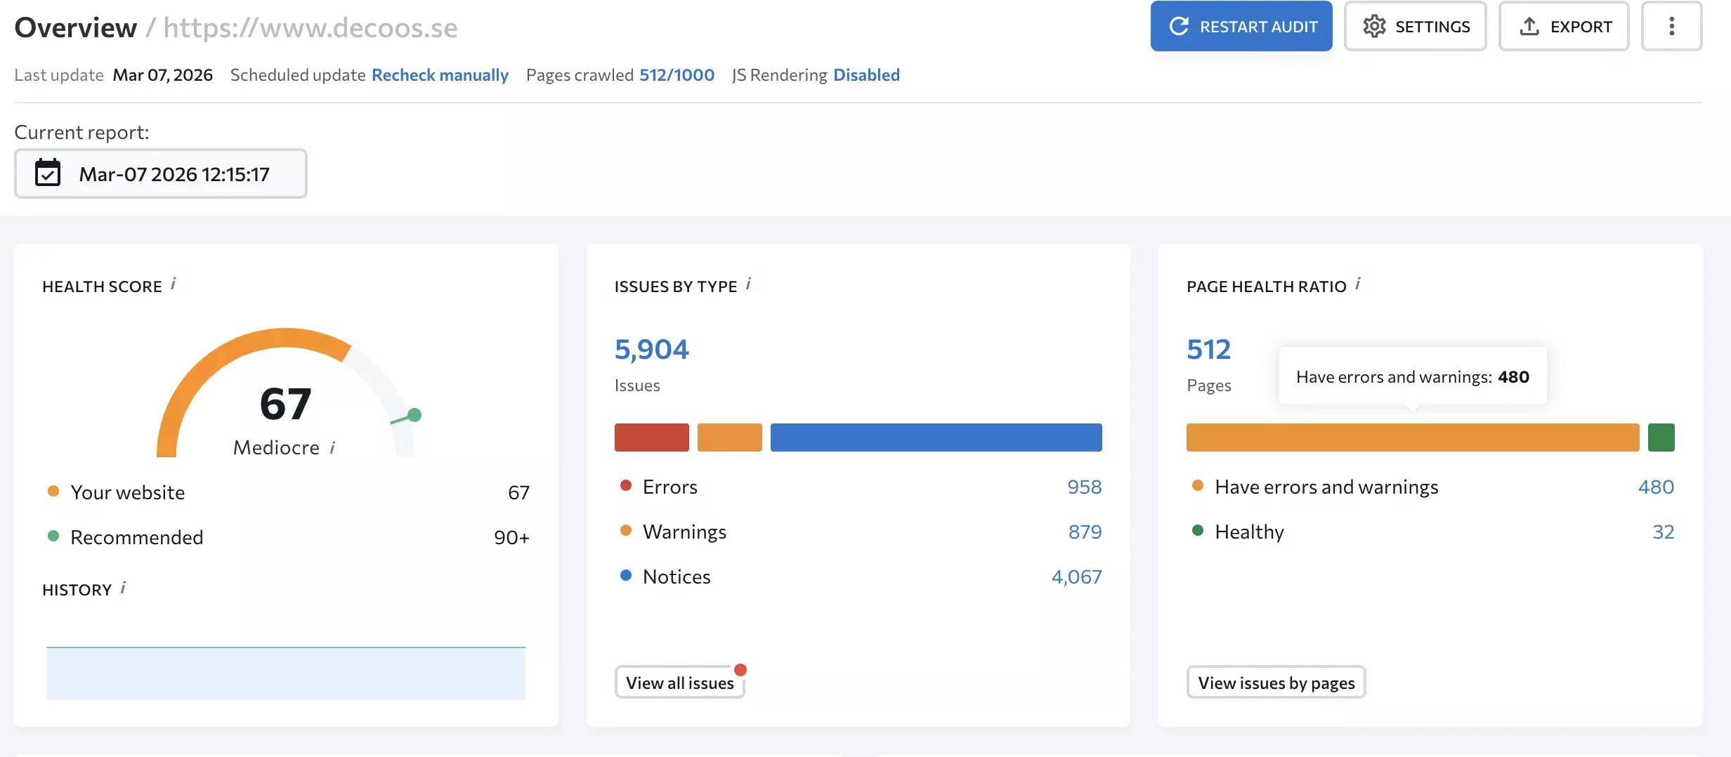Select the red Errors bar segment

[x=651, y=437]
